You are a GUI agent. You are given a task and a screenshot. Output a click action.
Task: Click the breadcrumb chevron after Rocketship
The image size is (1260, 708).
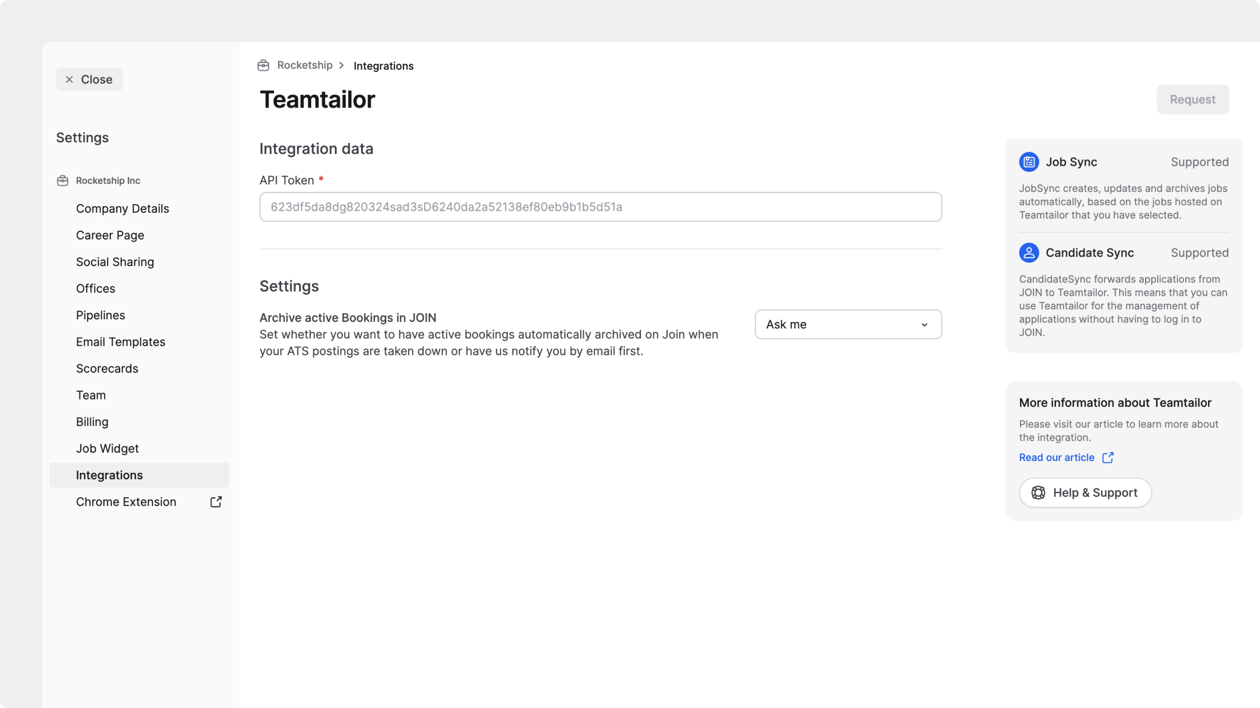pos(342,66)
